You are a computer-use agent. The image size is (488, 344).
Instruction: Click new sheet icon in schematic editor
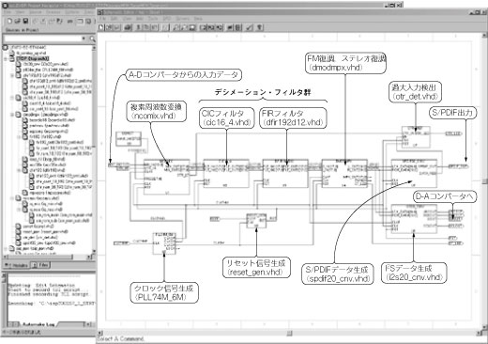[x=101, y=27]
